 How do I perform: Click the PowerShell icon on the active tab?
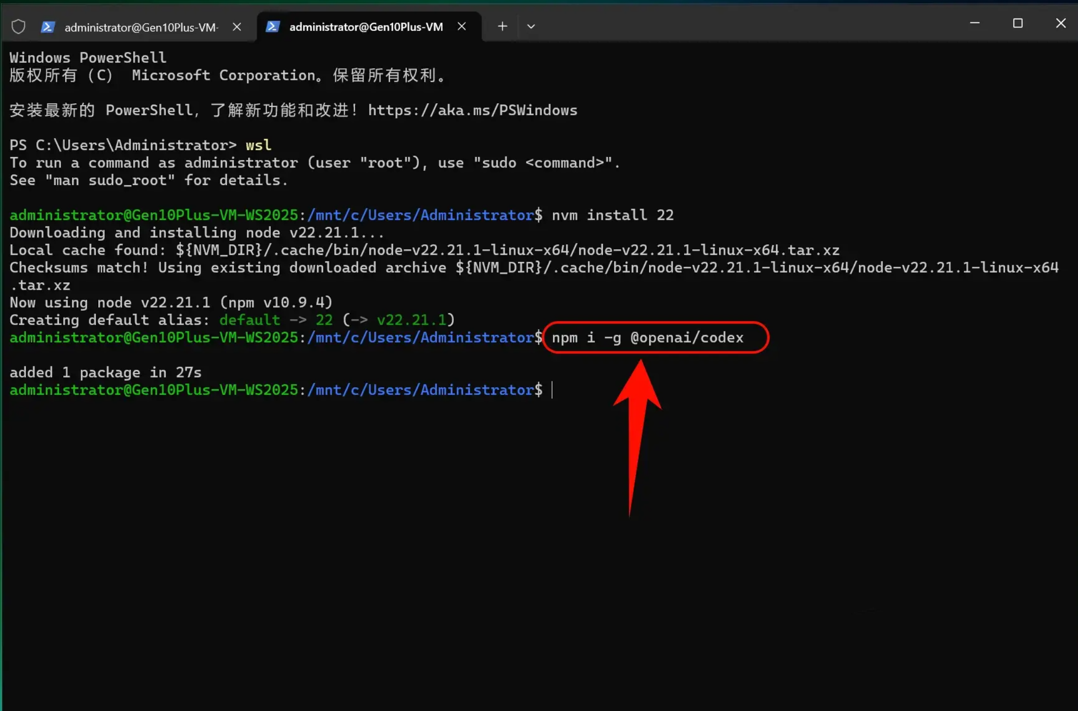(273, 26)
